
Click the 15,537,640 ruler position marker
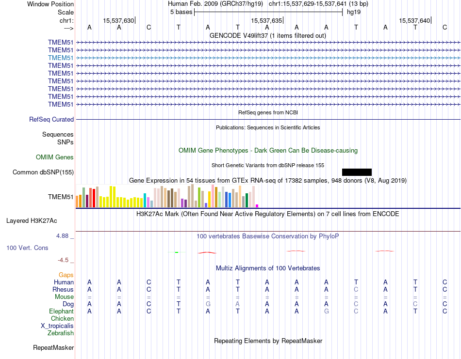point(414,20)
